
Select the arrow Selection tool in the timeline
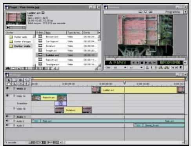(x=9, y=80)
